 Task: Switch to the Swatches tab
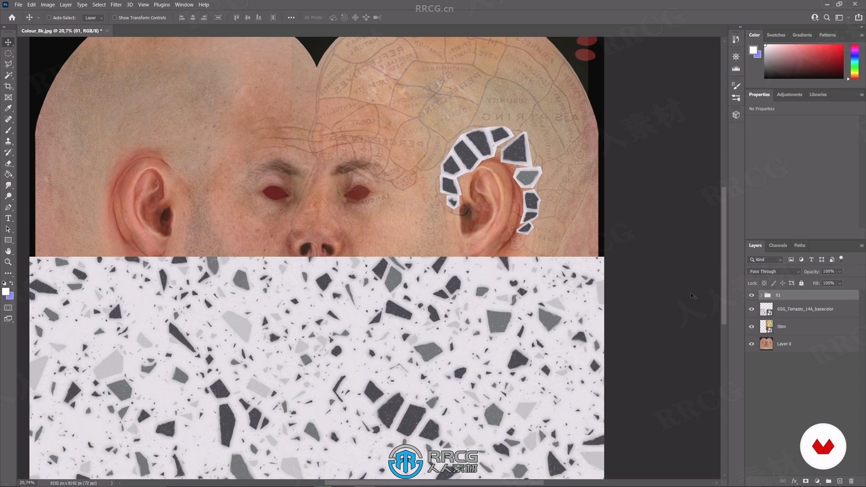[x=776, y=35]
